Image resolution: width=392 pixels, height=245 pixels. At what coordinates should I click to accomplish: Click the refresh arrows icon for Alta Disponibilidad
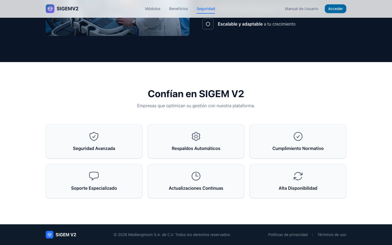[298, 176]
